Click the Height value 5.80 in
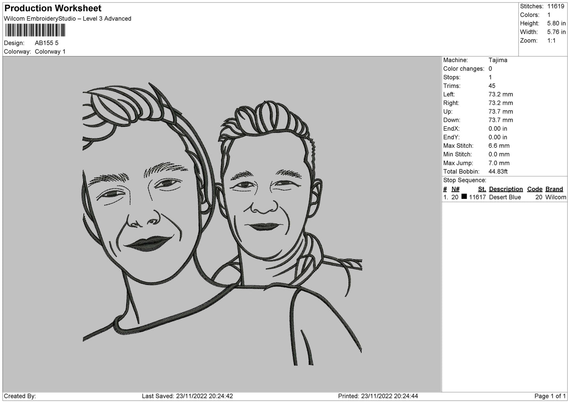The height and width of the screenshot is (403, 570). pos(556,24)
